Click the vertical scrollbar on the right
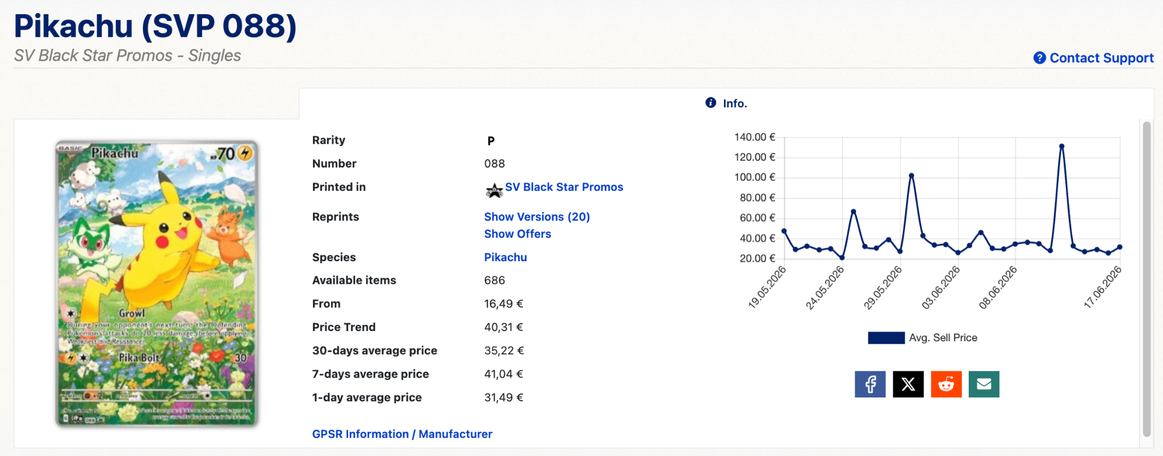Image resolution: width=1163 pixels, height=456 pixels. [1147, 278]
